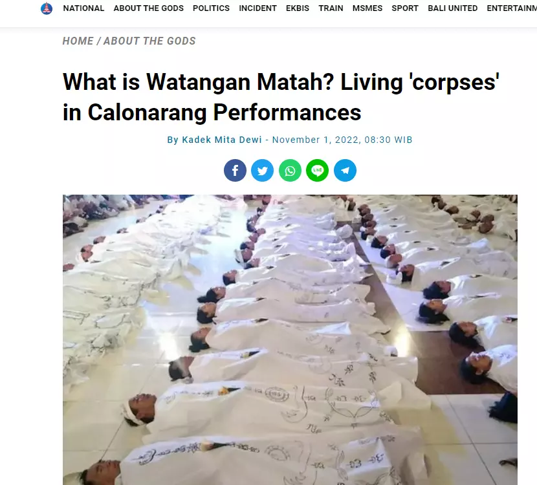Viewport: 537px width, 485px height.
Task: Open the Sport section
Action: click(405, 8)
